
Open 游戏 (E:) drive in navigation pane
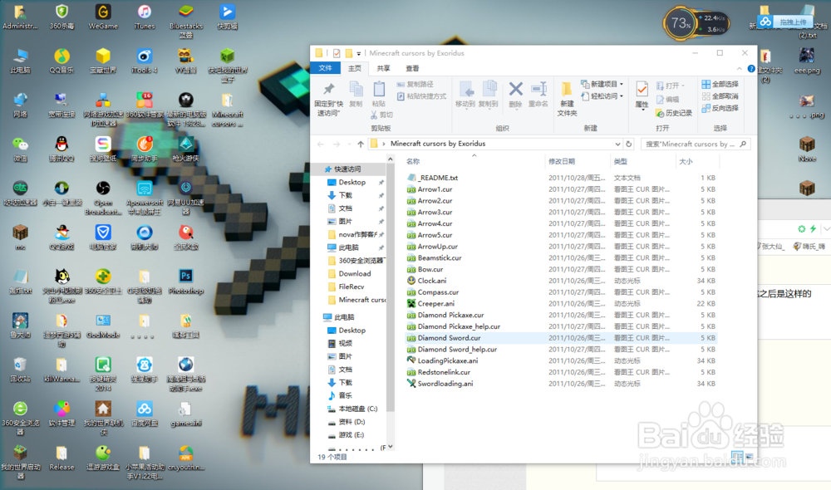tap(346, 435)
